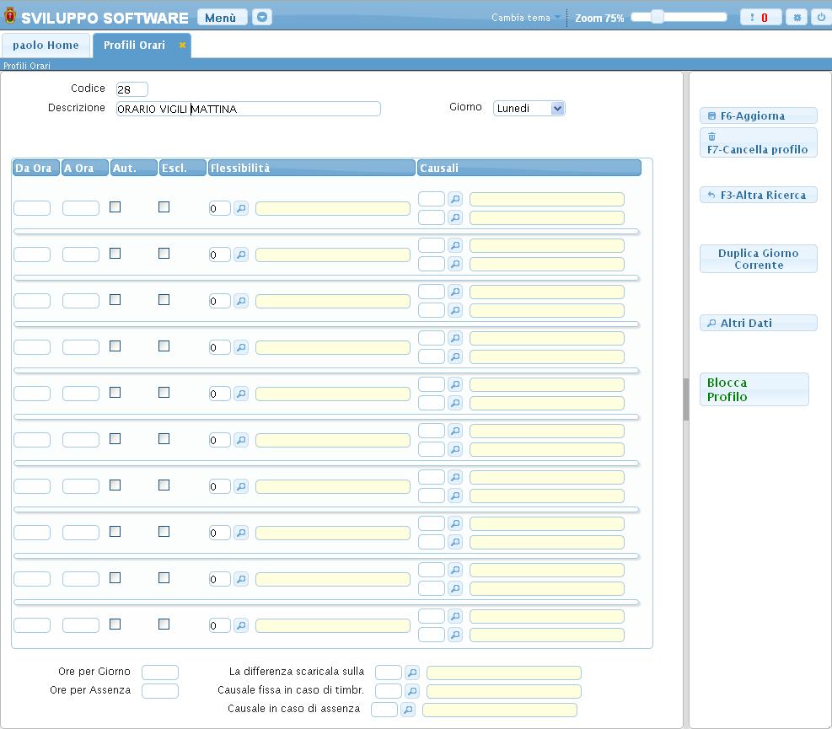The image size is (832, 729).
Task: Enable the Aut. checkbox in first row
Action: click(115, 206)
